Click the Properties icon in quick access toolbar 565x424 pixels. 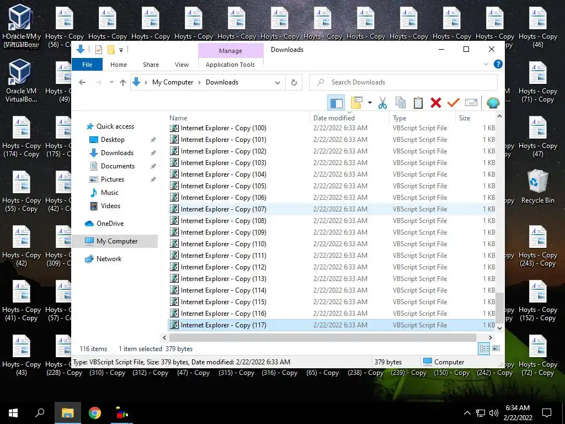coord(98,50)
